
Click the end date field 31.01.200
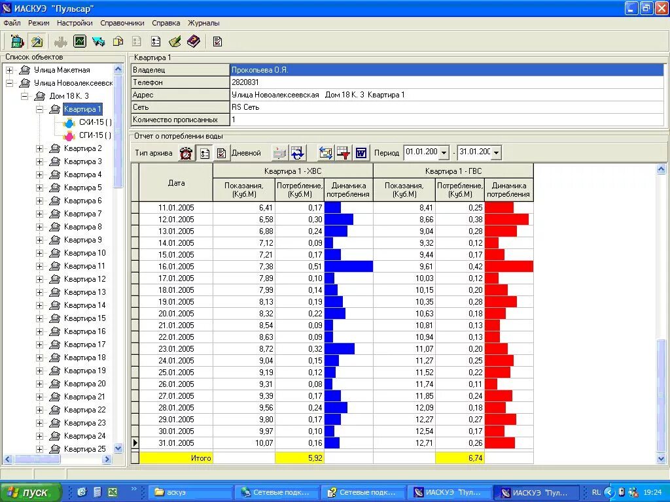click(x=474, y=152)
